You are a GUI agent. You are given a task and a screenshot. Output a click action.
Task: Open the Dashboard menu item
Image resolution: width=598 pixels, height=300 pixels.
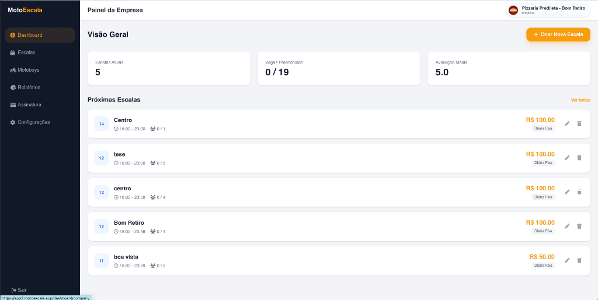40,35
